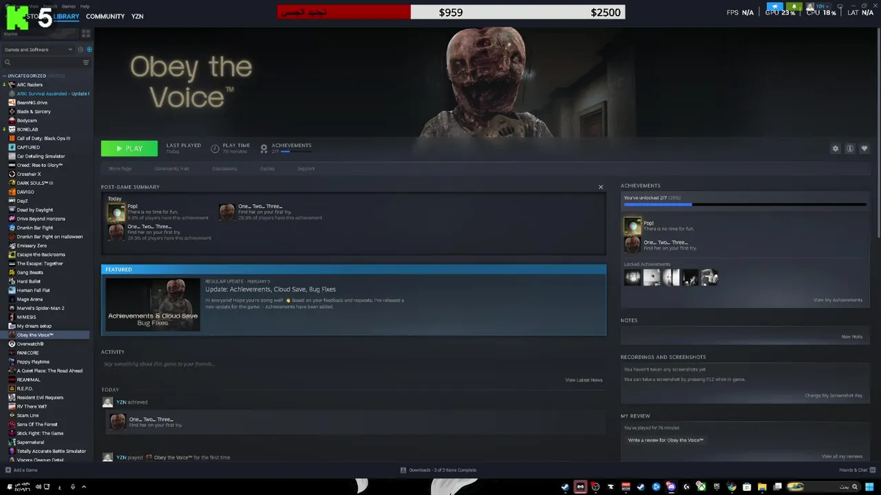Open View Latest News link

point(584,380)
